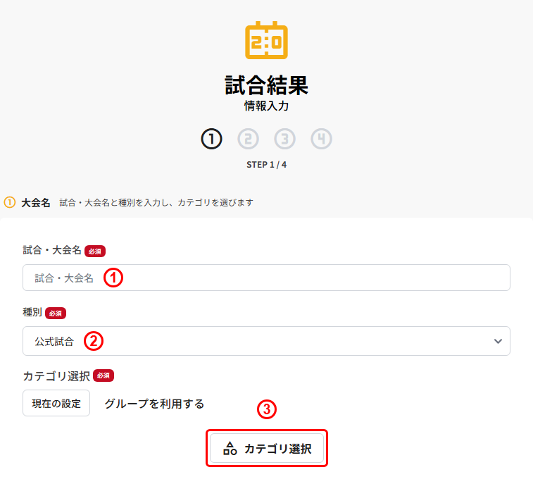Select step 3 circle in progress indicator
This screenshot has height=484, width=533.
point(285,139)
